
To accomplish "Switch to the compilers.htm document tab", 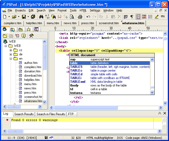I will pos(12,23).
